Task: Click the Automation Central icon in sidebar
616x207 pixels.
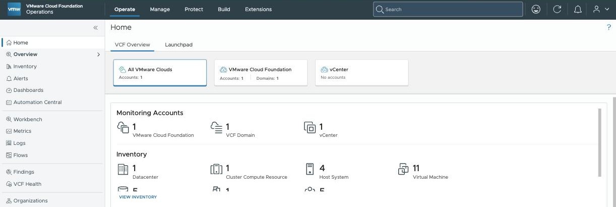Action: pos(9,102)
